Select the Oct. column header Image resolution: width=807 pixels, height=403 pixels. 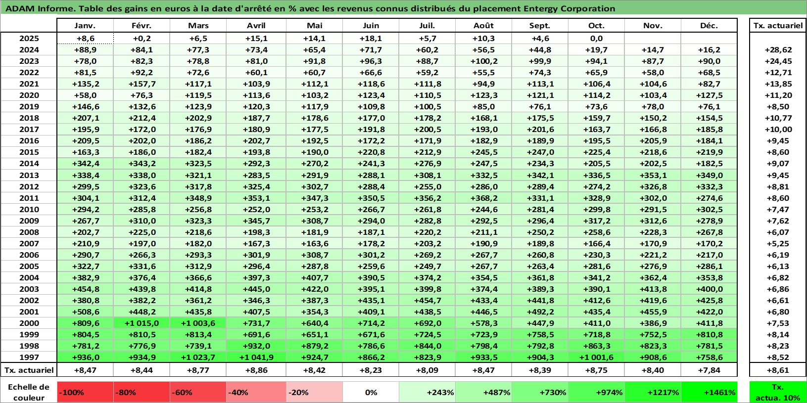596,26
